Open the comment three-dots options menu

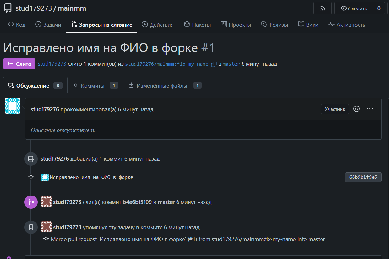[x=370, y=109]
